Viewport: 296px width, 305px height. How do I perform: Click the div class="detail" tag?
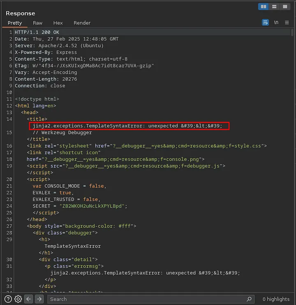68,260
